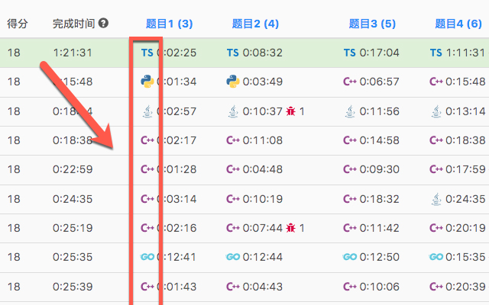Screen dimensions: 489x305
Task: Click the C++ icon beside 0:18:32
Action: tap(350, 199)
